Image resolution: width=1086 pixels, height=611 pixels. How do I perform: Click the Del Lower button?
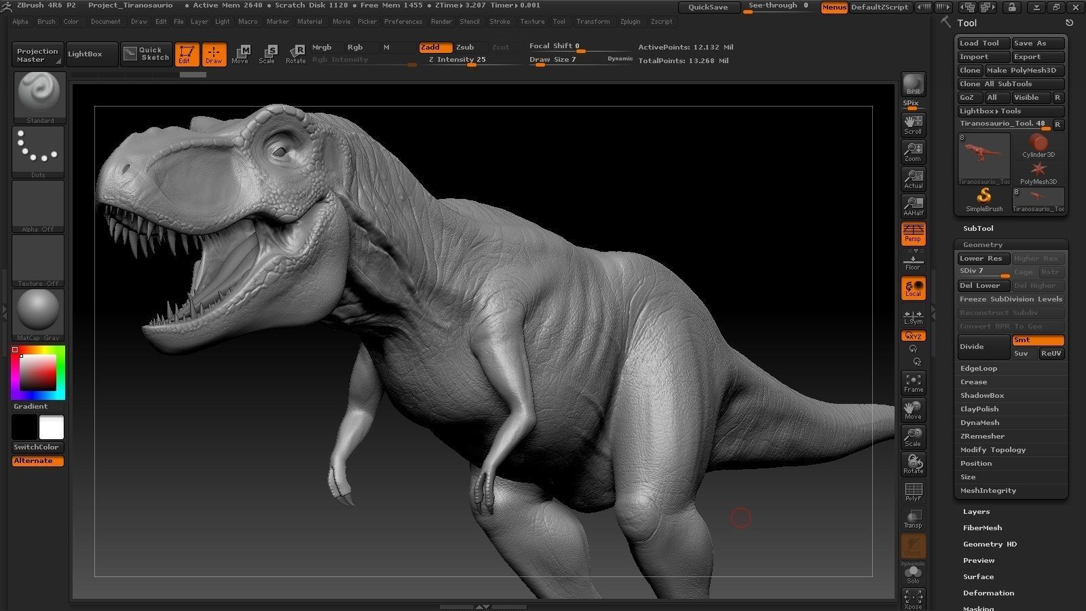(984, 285)
